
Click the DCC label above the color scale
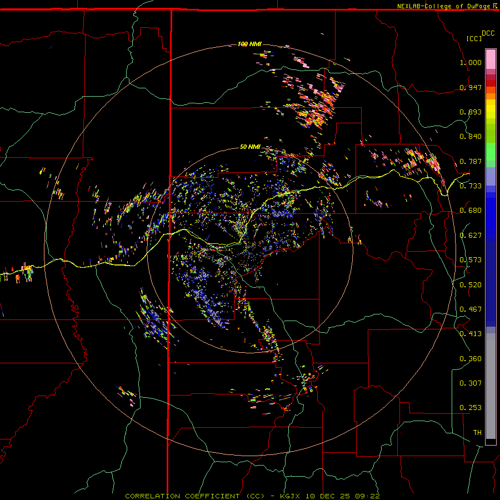488,33
